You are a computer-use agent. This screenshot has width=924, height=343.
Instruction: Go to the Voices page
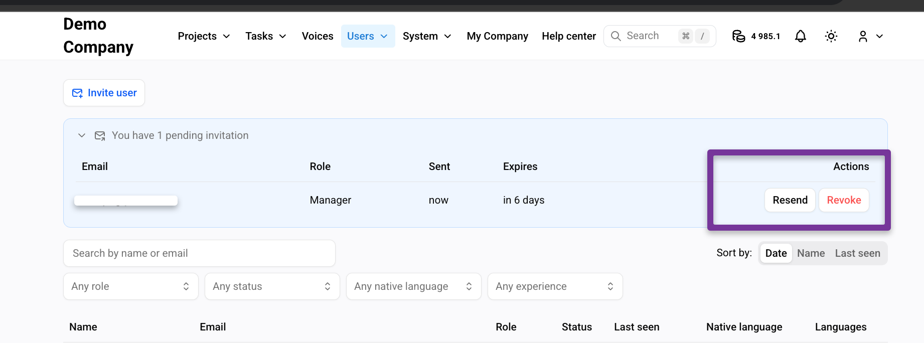(x=318, y=36)
